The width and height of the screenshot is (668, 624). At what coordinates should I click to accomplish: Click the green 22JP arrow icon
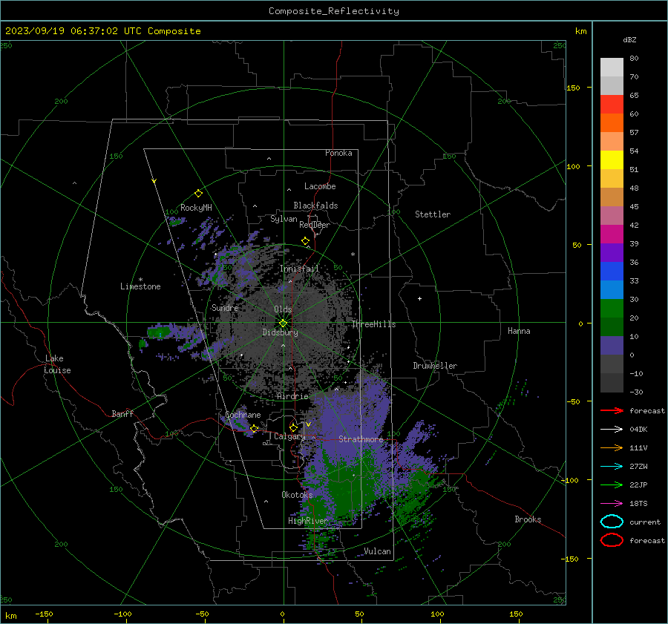612,485
